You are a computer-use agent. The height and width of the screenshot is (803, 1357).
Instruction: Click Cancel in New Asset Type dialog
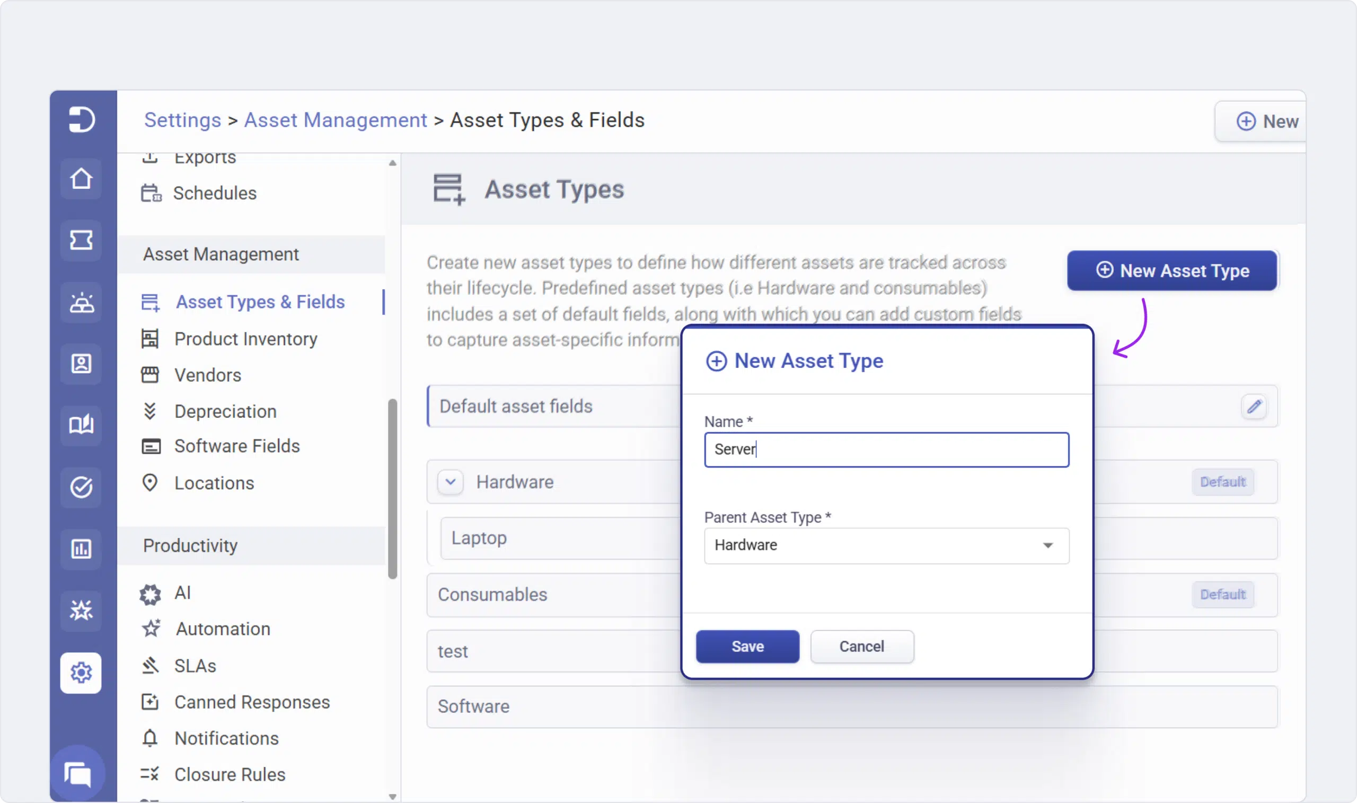(862, 647)
